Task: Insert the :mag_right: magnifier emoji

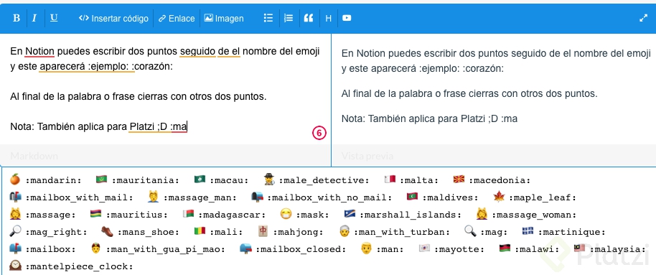Action: pyautogui.click(x=49, y=232)
